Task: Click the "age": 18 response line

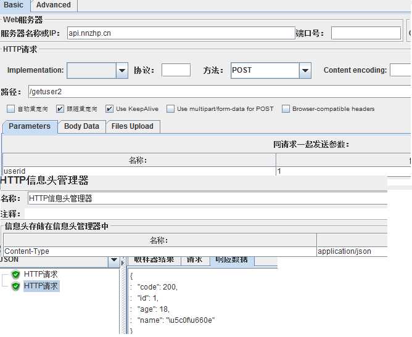Action: click(154, 309)
